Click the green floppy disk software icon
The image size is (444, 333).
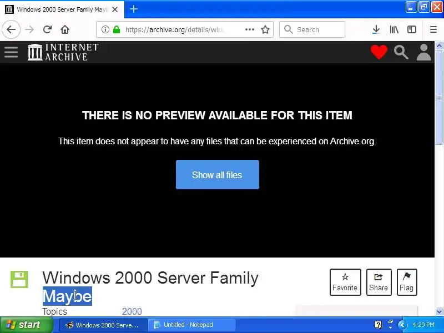coord(19,279)
